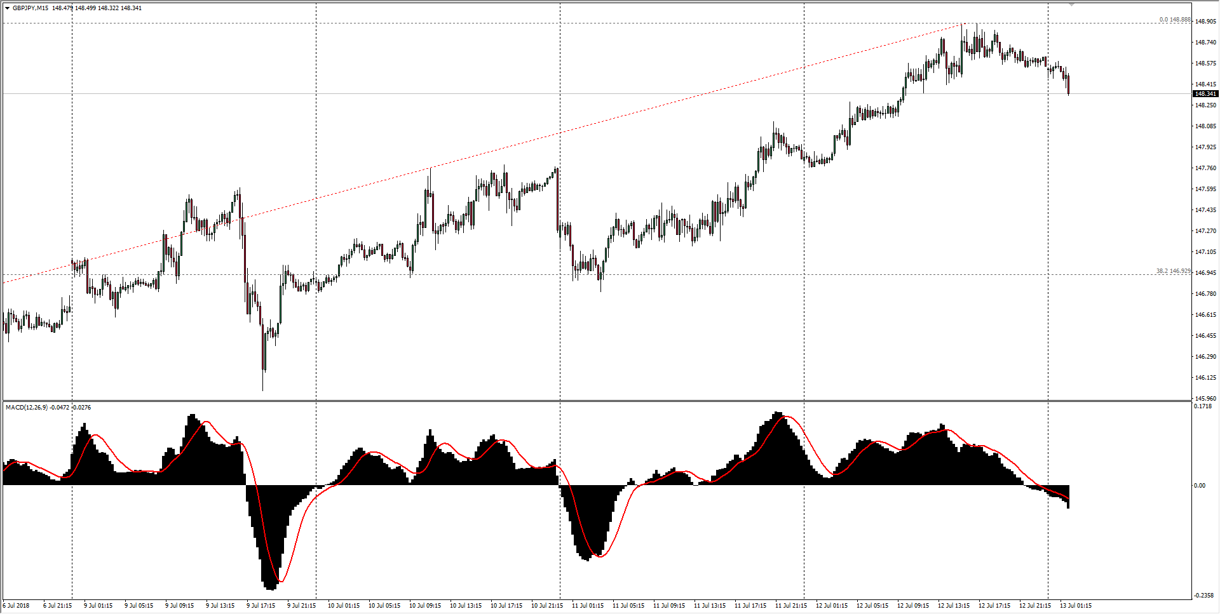
Task: Click the 147.270 price scale label
Action: click(1205, 231)
